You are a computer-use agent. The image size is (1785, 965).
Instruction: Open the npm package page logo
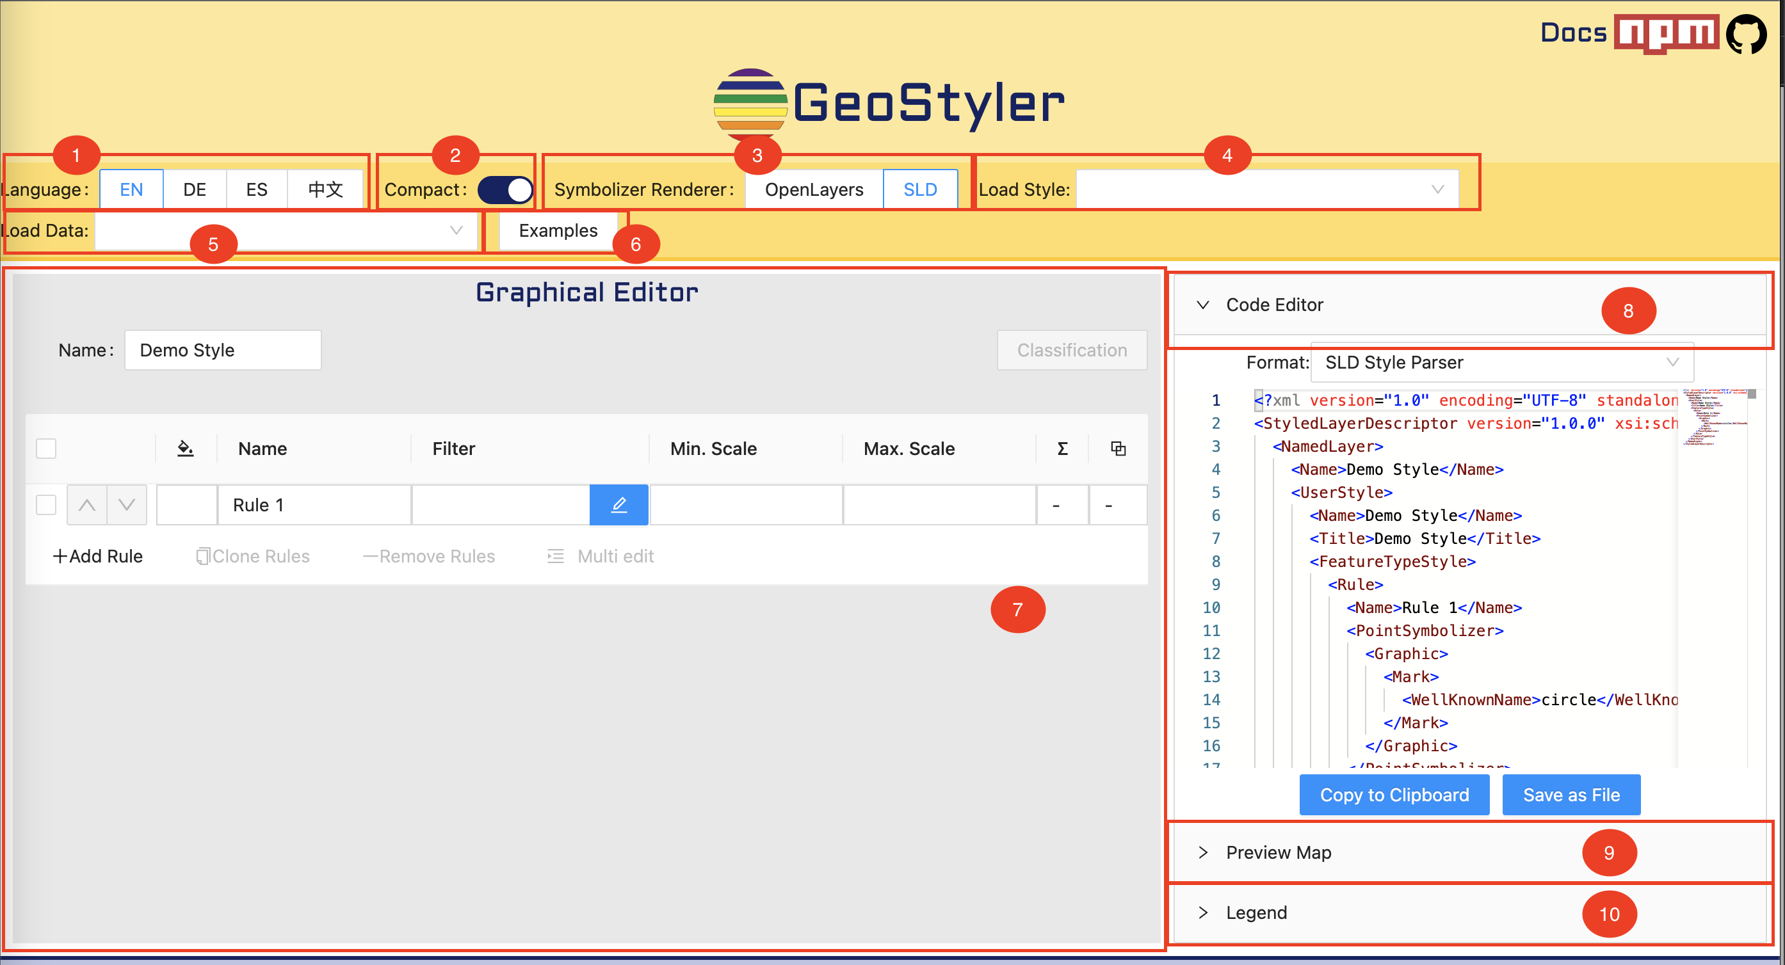1666,33
